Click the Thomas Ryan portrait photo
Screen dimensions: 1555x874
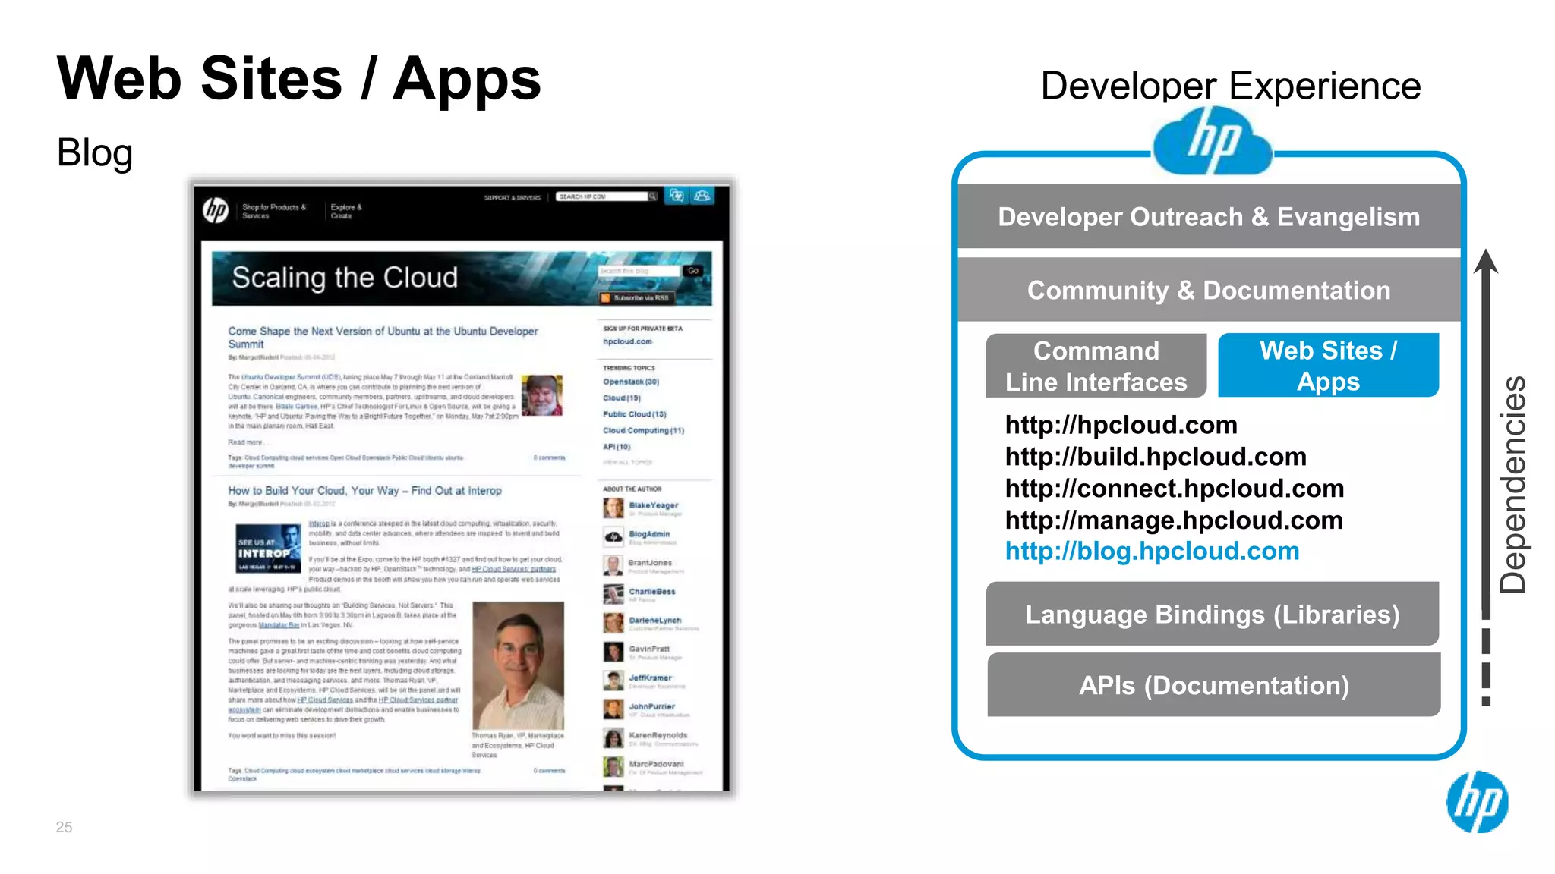click(x=518, y=665)
